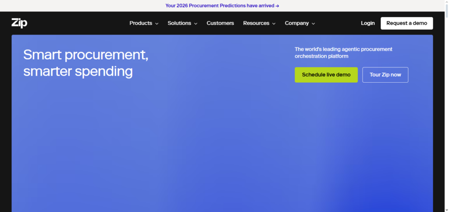Open the Products menu label
The height and width of the screenshot is (212, 449).
click(x=141, y=23)
